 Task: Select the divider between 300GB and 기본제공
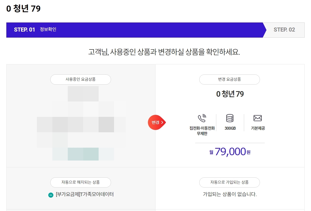[243, 122]
